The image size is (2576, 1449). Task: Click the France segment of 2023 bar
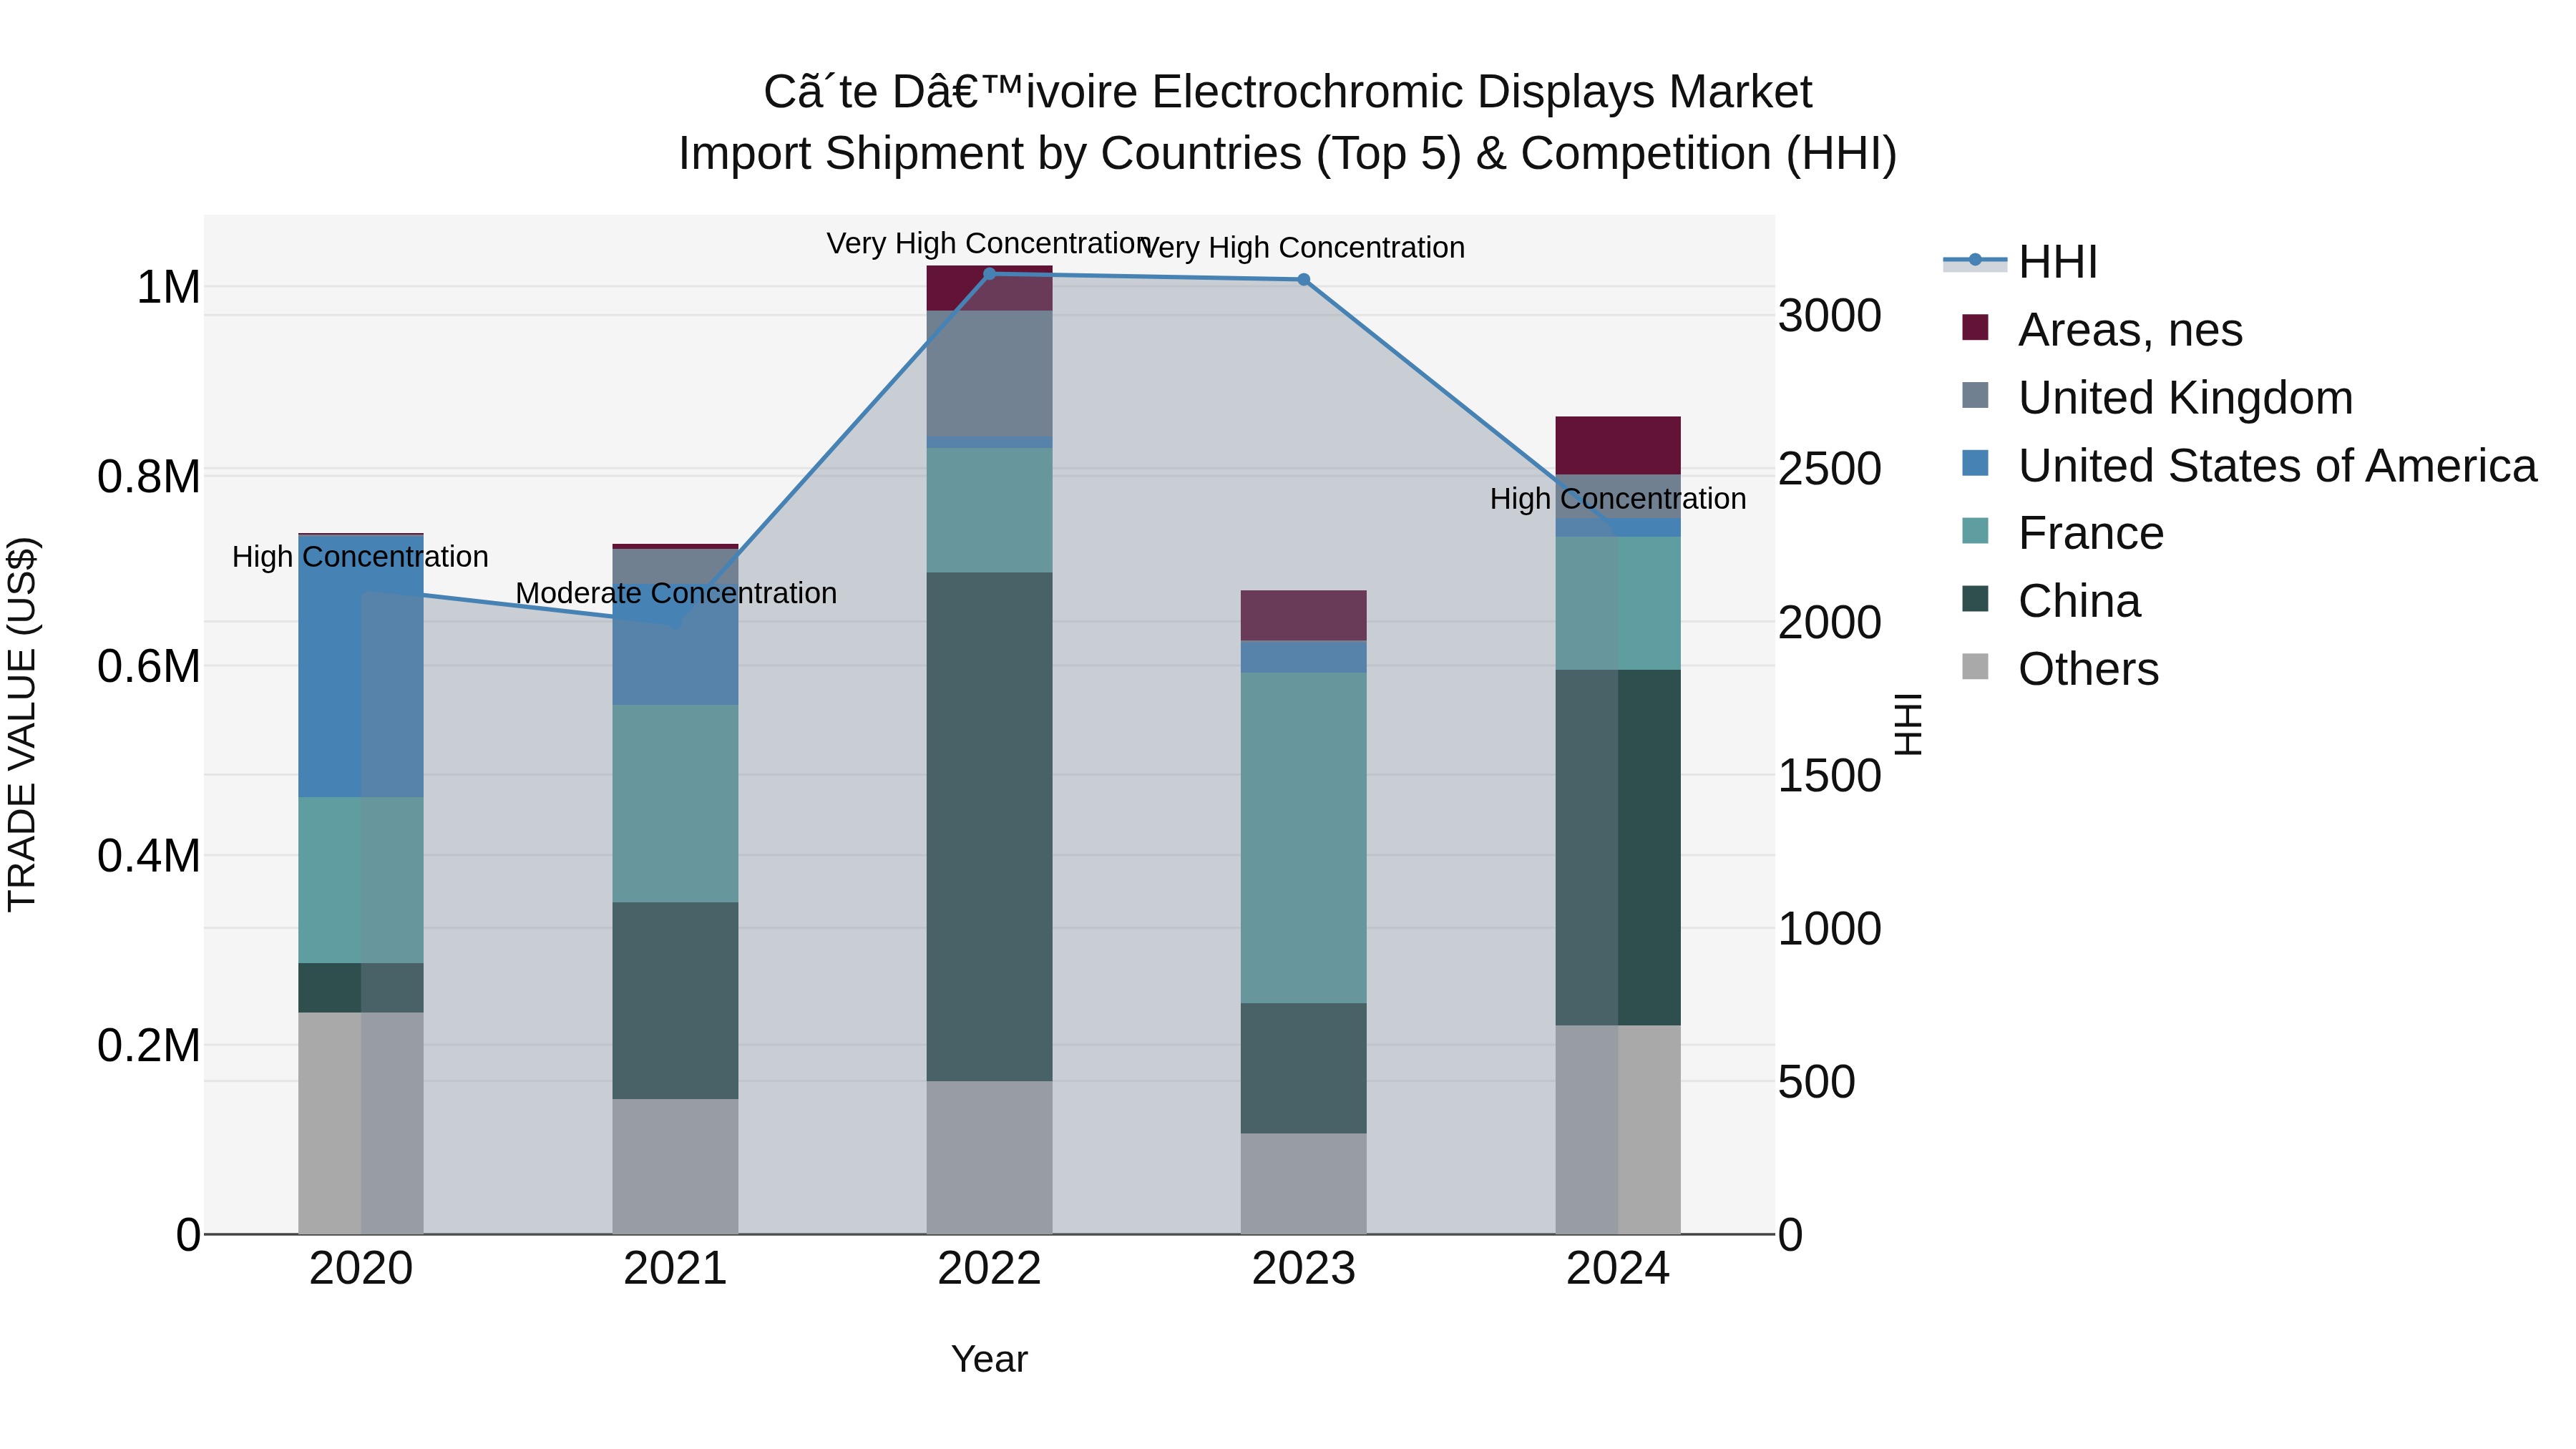pyautogui.click(x=1304, y=838)
